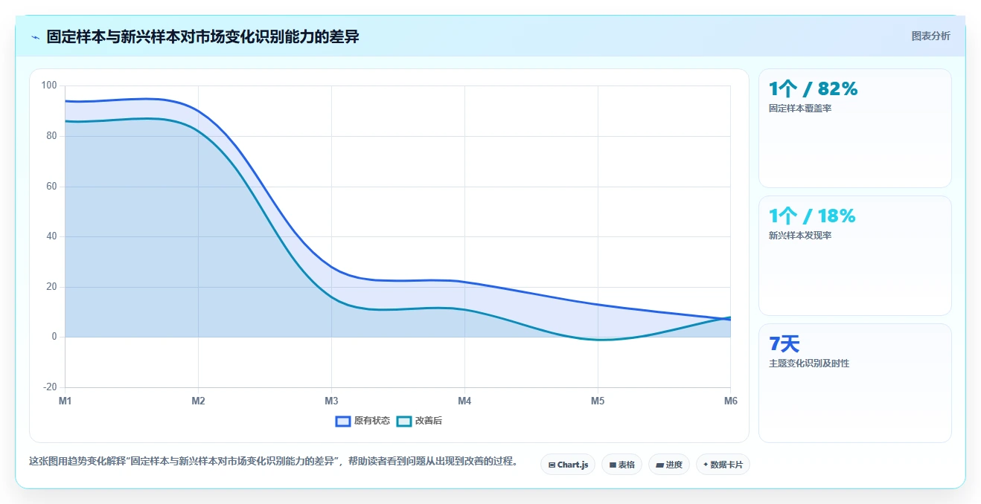This screenshot has width=981, height=504.
Task: Click the M5 axis label
Action: (x=598, y=401)
